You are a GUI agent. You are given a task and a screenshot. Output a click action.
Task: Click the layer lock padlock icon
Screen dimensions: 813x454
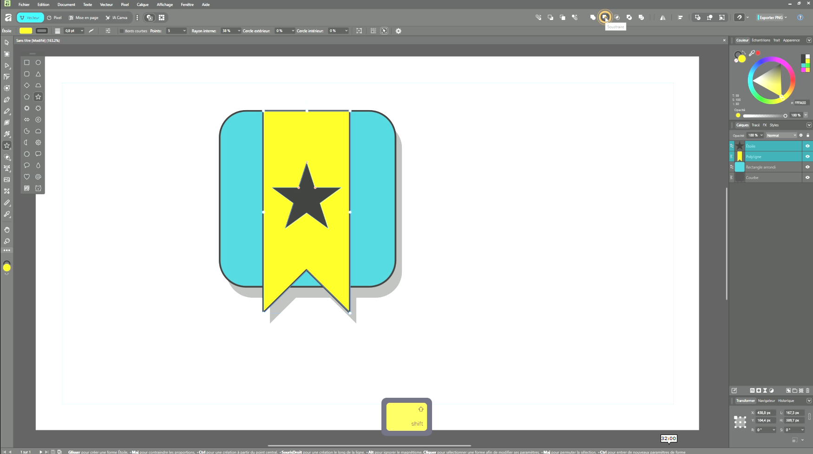coord(808,135)
